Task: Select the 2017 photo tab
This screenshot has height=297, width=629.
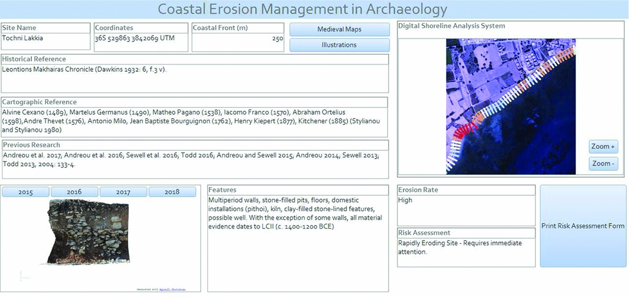Action: [123, 192]
